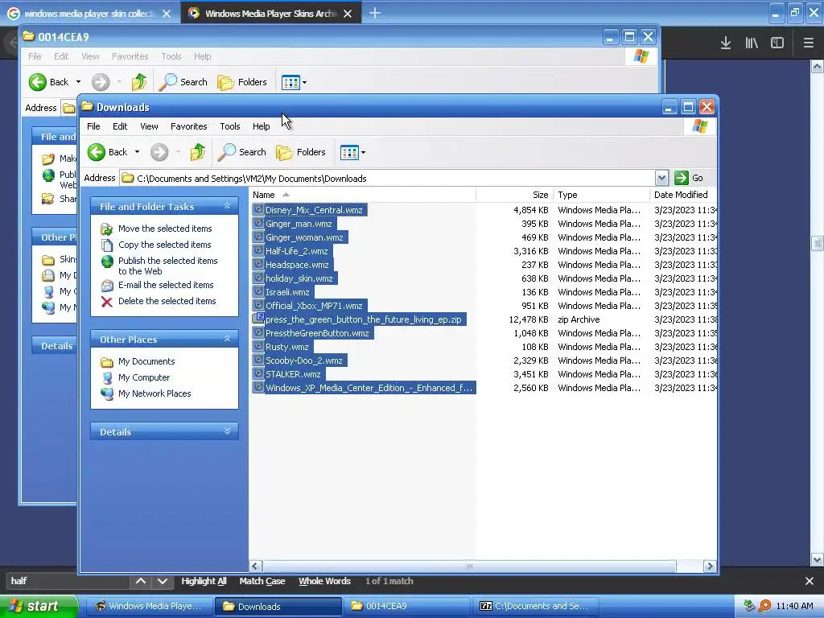Open the View menu in Downloads
The width and height of the screenshot is (824, 618).
pyautogui.click(x=149, y=126)
